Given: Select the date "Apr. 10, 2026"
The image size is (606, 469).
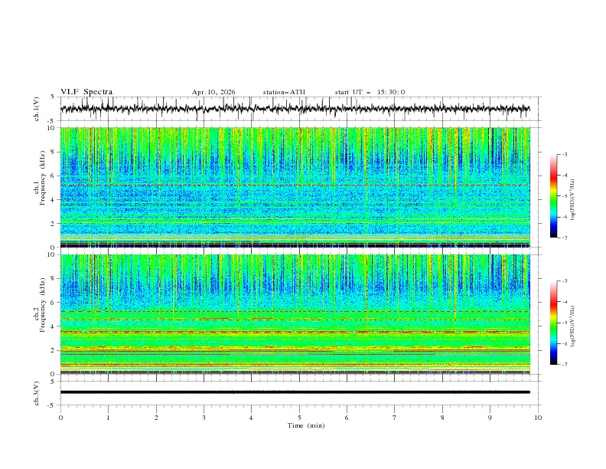Looking at the screenshot, I should coord(213,92).
